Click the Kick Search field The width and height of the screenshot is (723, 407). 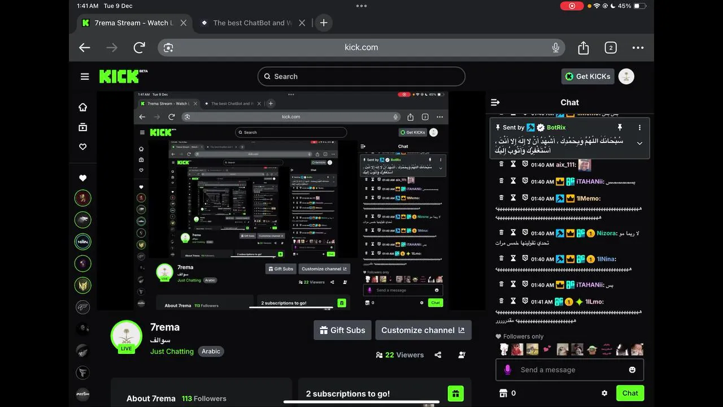pyautogui.click(x=361, y=76)
